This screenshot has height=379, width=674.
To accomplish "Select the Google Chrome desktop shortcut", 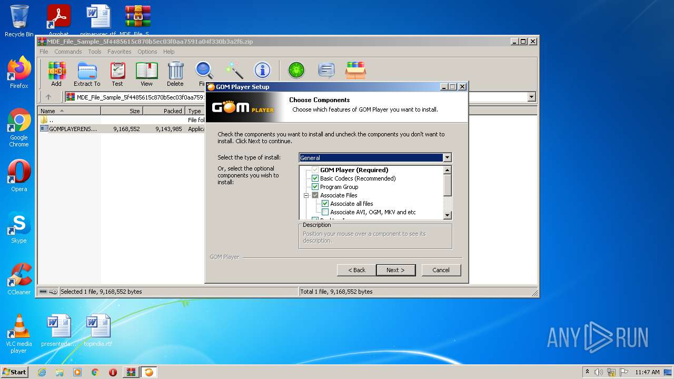I will pyautogui.click(x=19, y=128).
